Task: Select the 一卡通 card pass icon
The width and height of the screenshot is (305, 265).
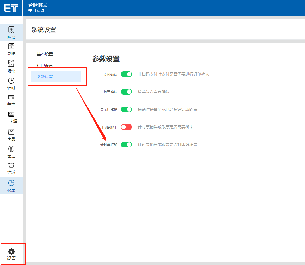Action: 11,114
